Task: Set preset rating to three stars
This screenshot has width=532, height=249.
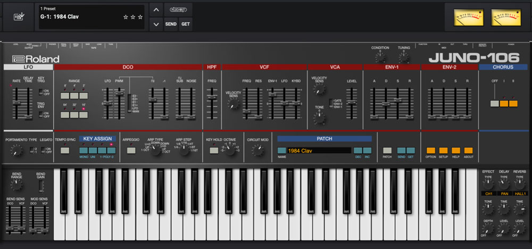Action: pyautogui.click(x=140, y=17)
